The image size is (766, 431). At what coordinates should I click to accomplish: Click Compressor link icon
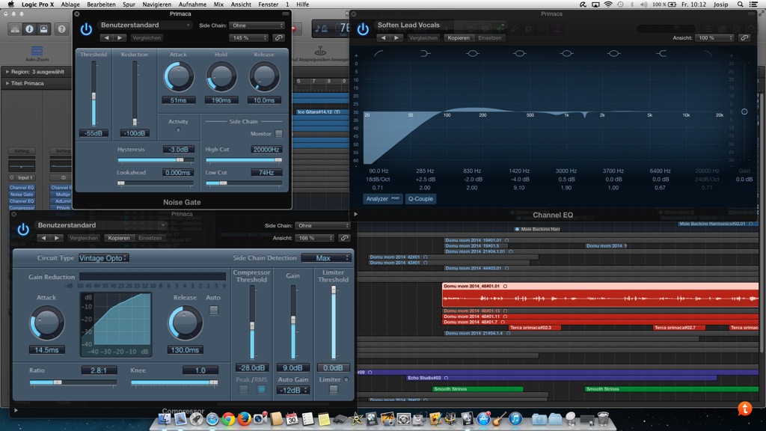pyautogui.click(x=344, y=238)
